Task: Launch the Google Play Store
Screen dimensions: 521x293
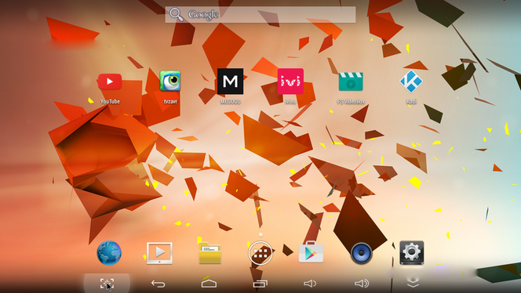Action: [311, 252]
